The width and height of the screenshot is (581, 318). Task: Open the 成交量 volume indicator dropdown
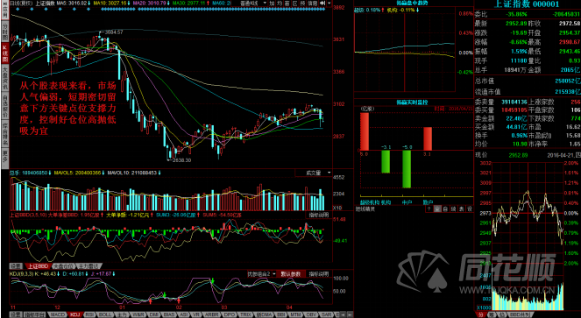pyautogui.click(x=314, y=173)
